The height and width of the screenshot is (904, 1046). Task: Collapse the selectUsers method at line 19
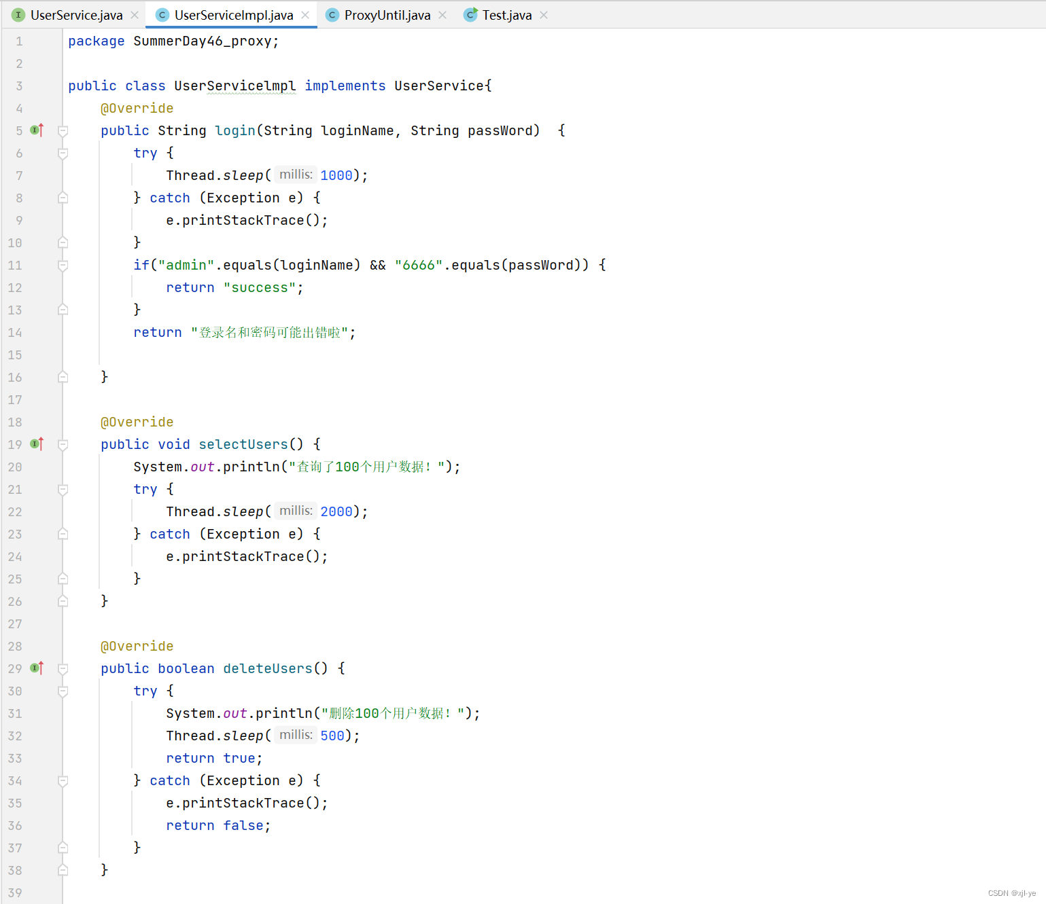click(63, 444)
